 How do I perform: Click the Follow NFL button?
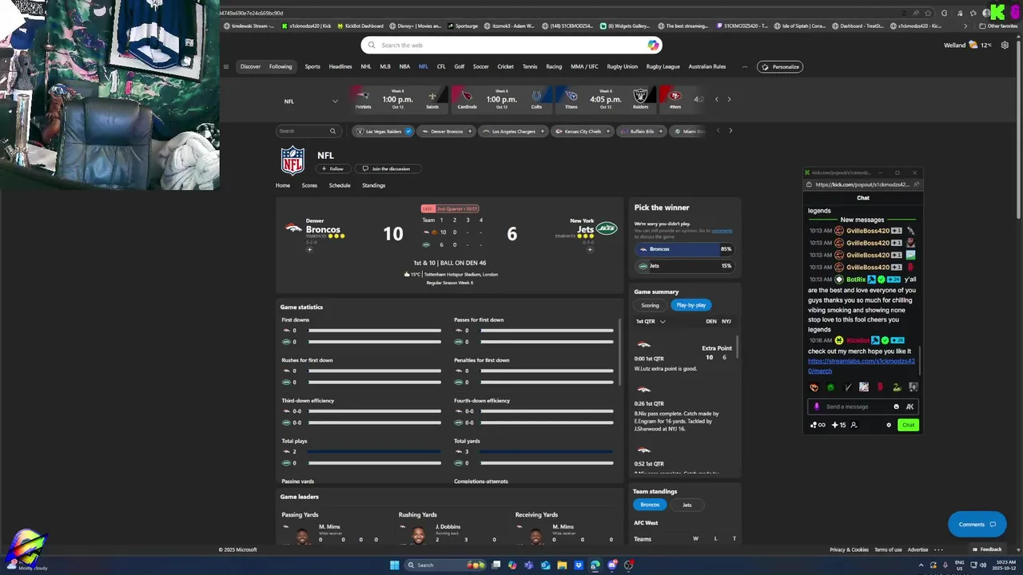(x=332, y=169)
